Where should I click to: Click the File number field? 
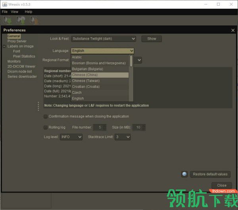pos(100,127)
